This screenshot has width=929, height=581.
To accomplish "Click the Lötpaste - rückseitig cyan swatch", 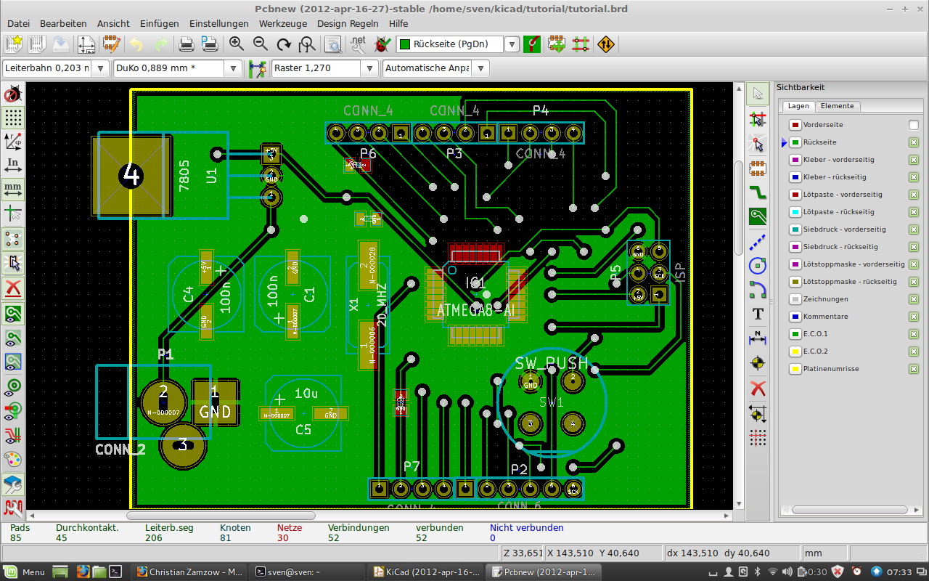I will click(795, 212).
